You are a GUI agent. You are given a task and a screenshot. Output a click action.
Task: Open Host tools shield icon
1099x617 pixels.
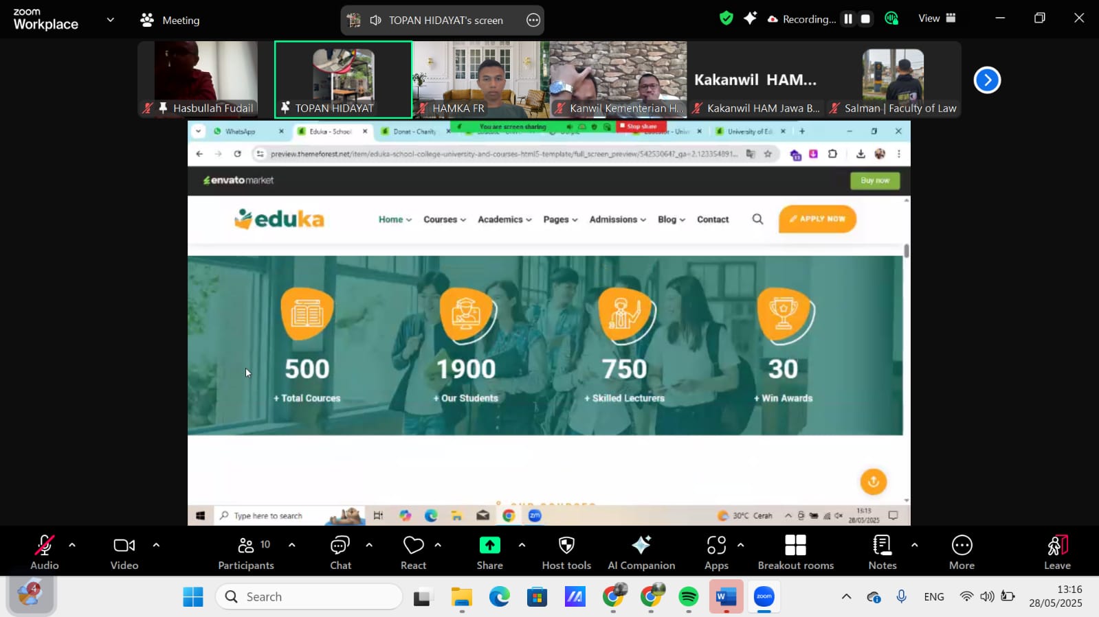[x=566, y=546]
